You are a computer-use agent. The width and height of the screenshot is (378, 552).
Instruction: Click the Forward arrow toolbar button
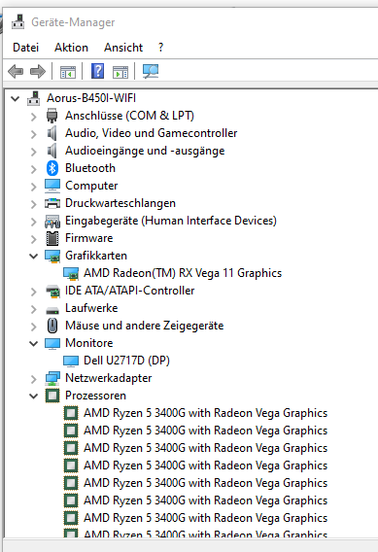point(38,72)
